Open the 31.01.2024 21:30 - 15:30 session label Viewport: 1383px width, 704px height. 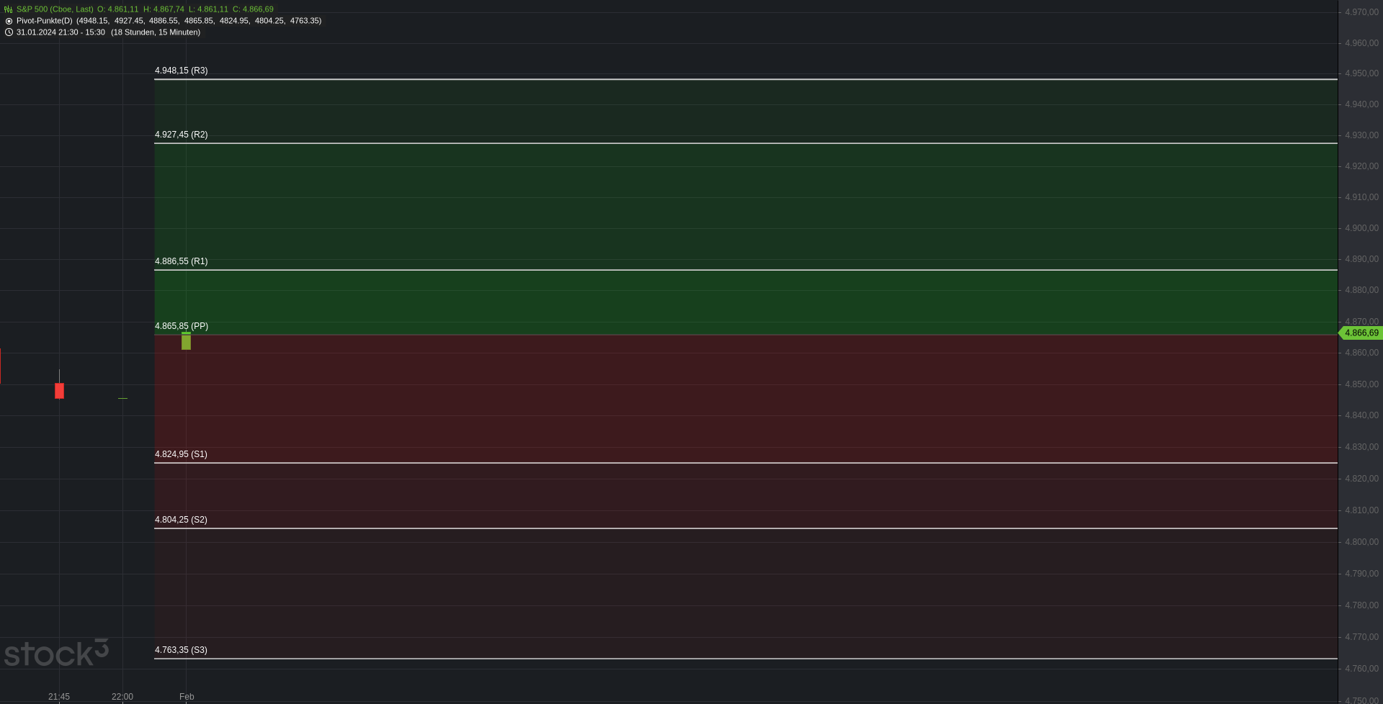[x=61, y=32]
